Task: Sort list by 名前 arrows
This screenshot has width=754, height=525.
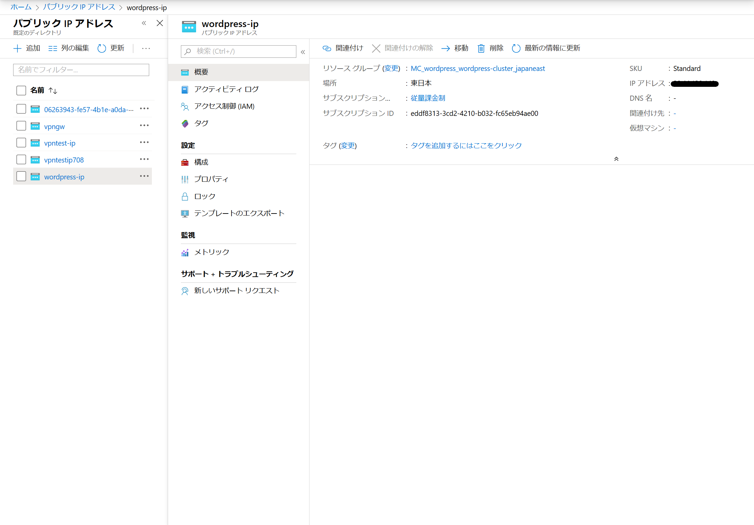Action: point(53,91)
